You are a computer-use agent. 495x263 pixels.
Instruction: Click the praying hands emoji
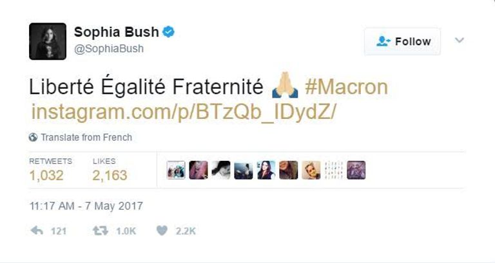(x=285, y=86)
